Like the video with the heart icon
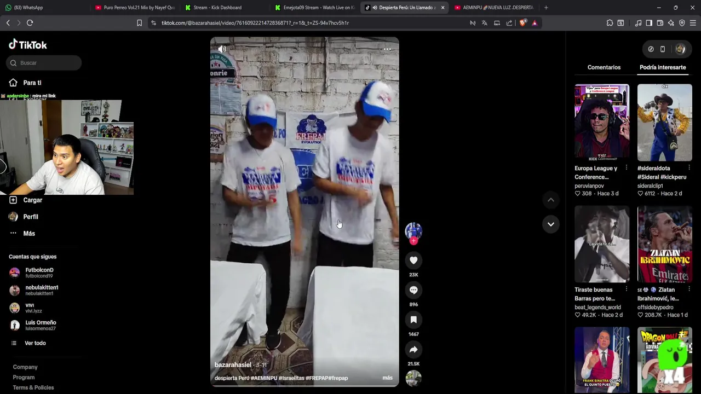Image resolution: width=701 pixels, height=394 pixels. [413, 260]
